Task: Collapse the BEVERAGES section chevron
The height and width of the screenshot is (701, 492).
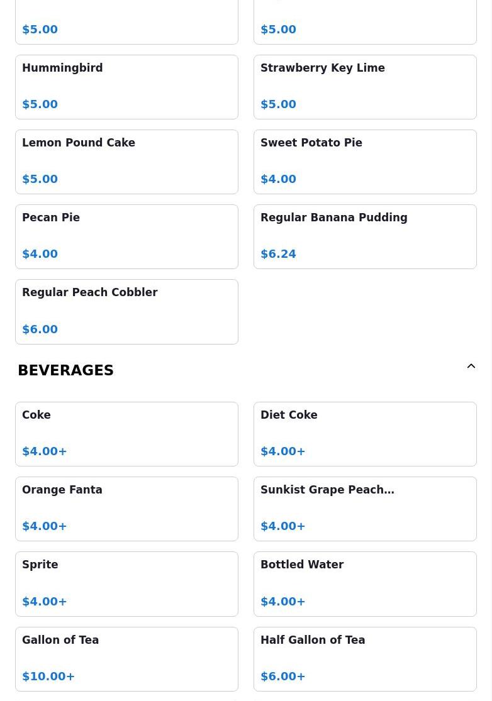Action: tap(471, 366)
